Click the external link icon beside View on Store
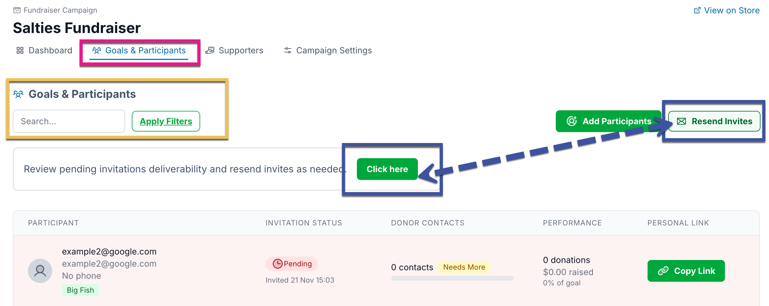This screenshot has width=769, height=306. (697, 10)
